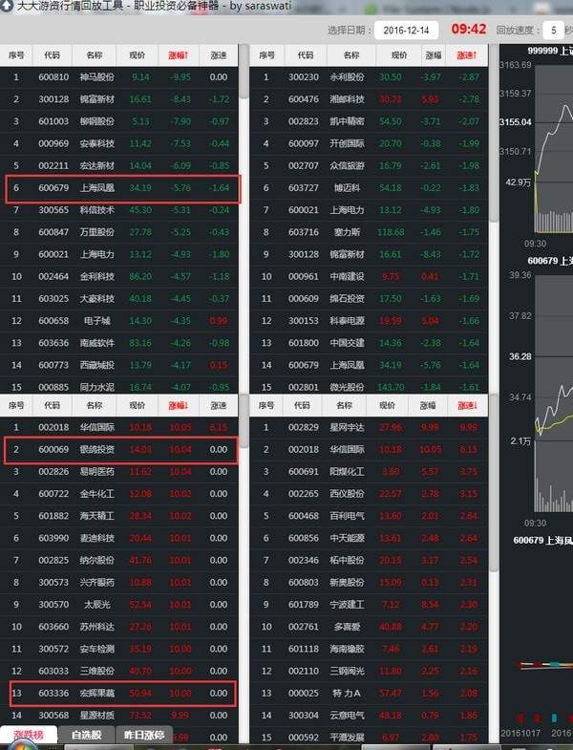Click the 09:42 replay time display
The width and height of the screenshot is (573, 750).
(468, 30)
